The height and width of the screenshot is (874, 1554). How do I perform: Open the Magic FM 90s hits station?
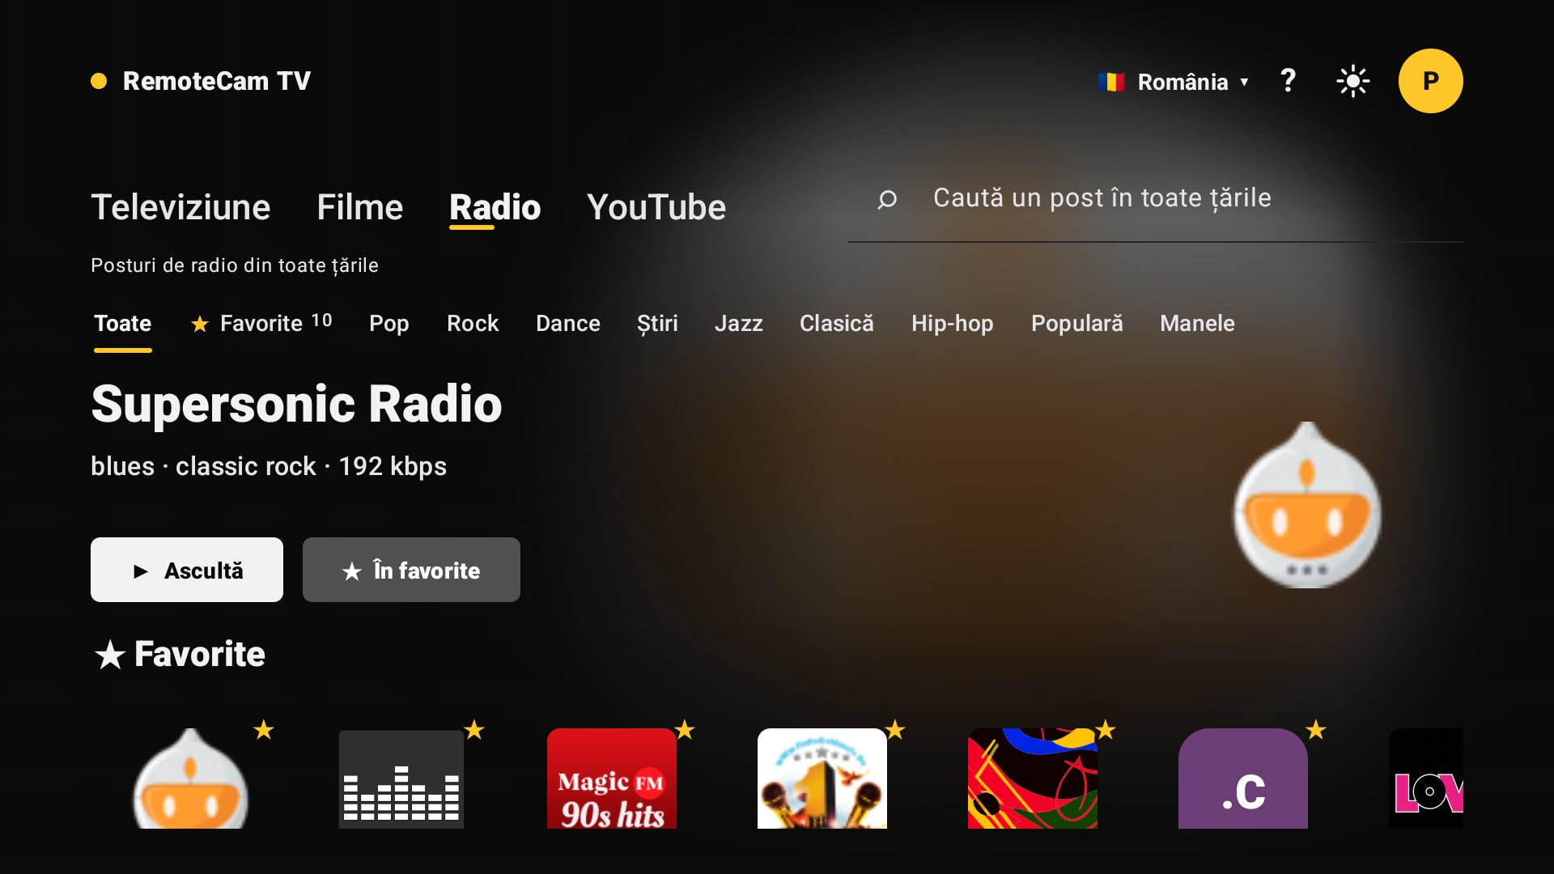612,779
